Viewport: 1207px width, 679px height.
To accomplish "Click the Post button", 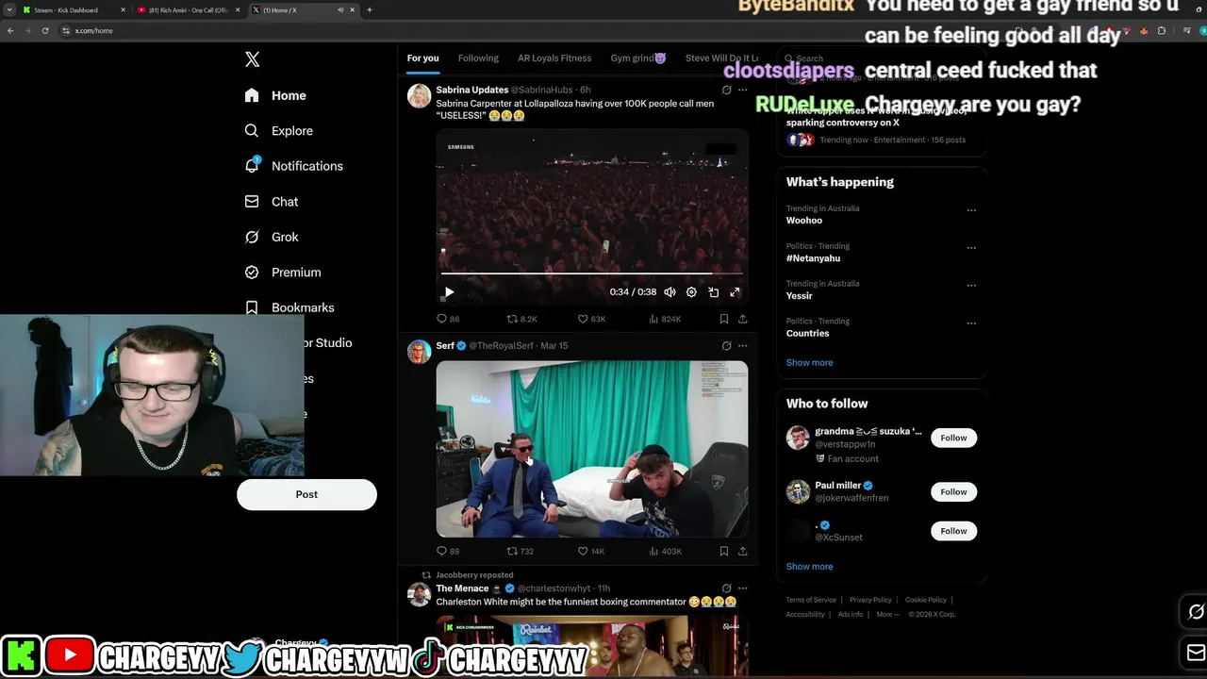I will (x=306, y=494).
